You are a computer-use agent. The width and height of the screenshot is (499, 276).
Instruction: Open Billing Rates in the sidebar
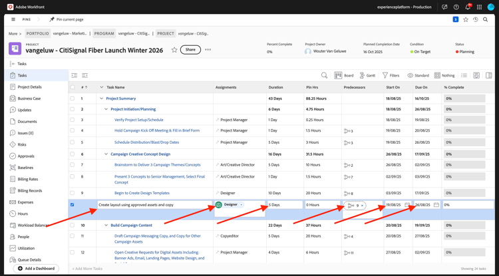pos(28,180)
